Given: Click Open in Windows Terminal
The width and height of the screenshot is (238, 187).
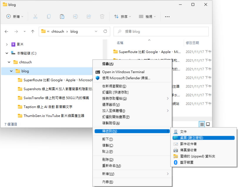Looking at the screenshot, I should (x=132, y=72).
